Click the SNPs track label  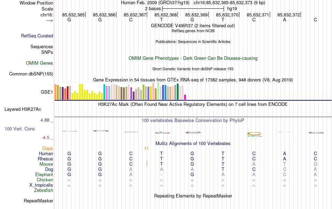click(47, 52)
